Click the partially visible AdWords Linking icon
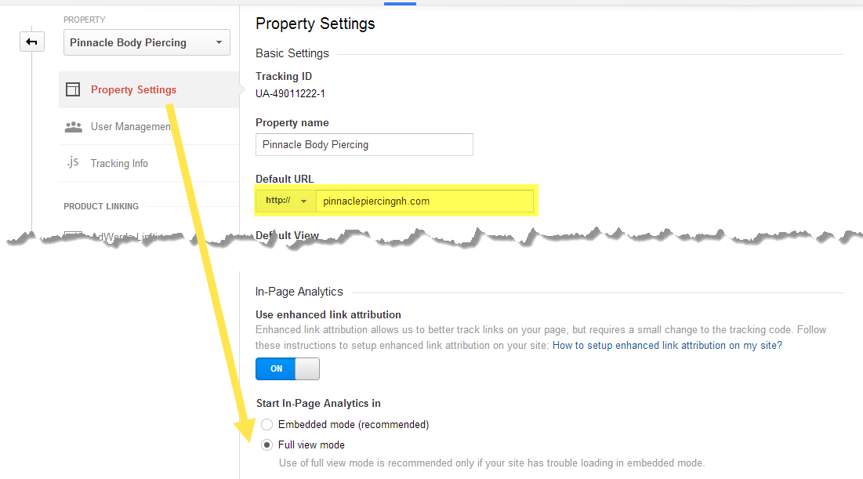The image size is (863, 479). click(73, 233)
